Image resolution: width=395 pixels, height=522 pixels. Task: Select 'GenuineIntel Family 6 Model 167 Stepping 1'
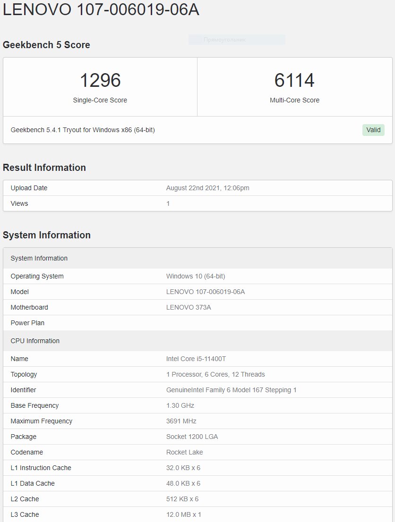pos(232,390)
